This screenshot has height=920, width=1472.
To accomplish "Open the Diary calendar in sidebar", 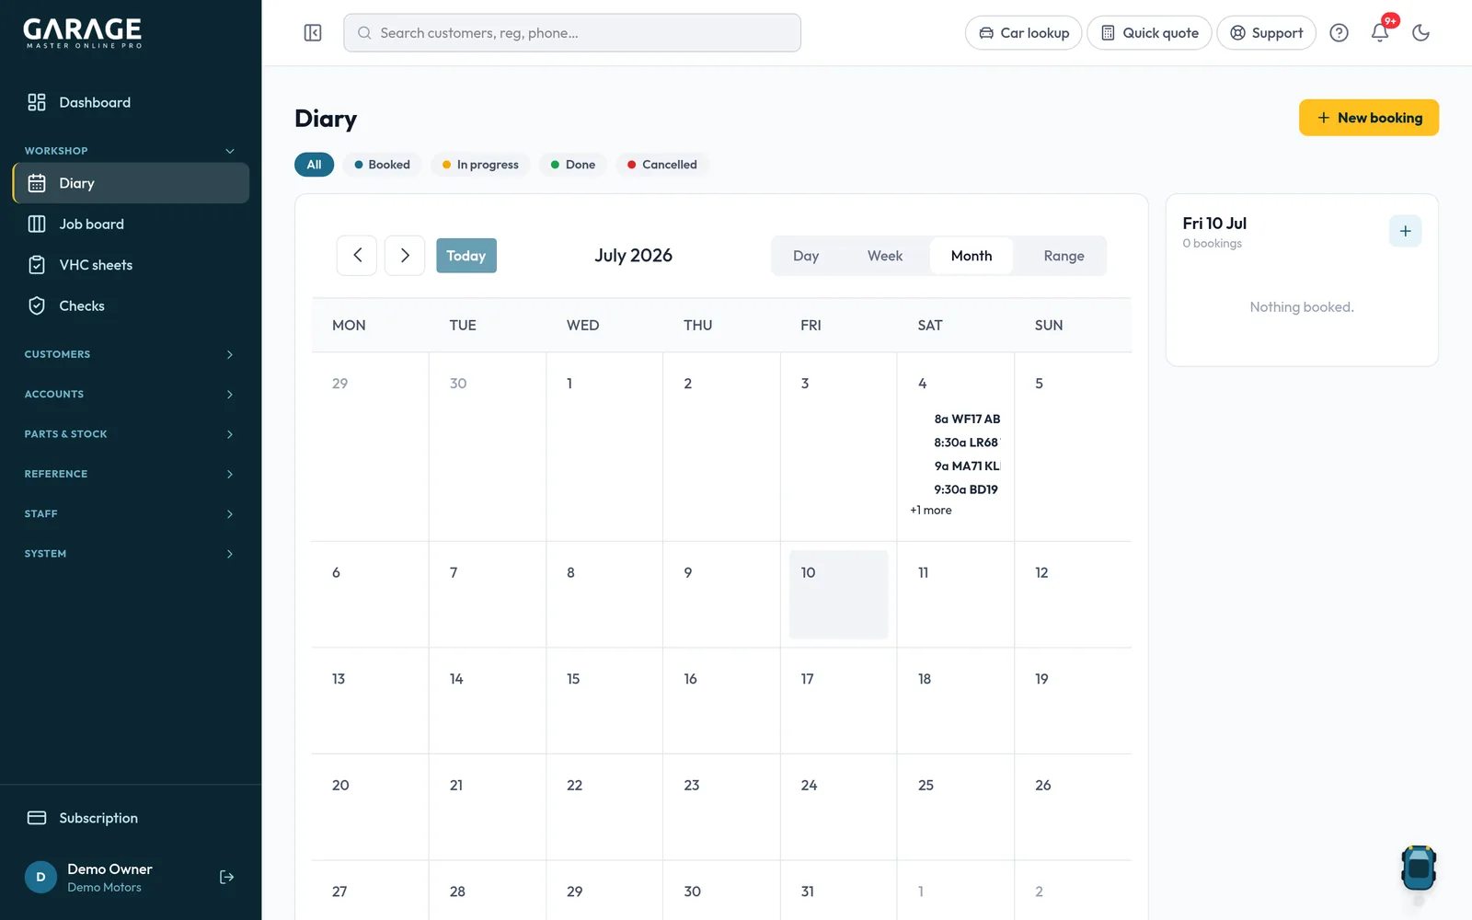I will [x=131, y=183].
